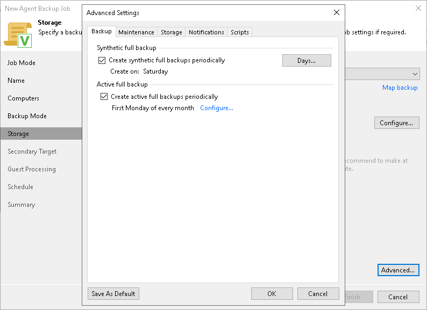Go to Job Mode wizard step

point(22,63)
